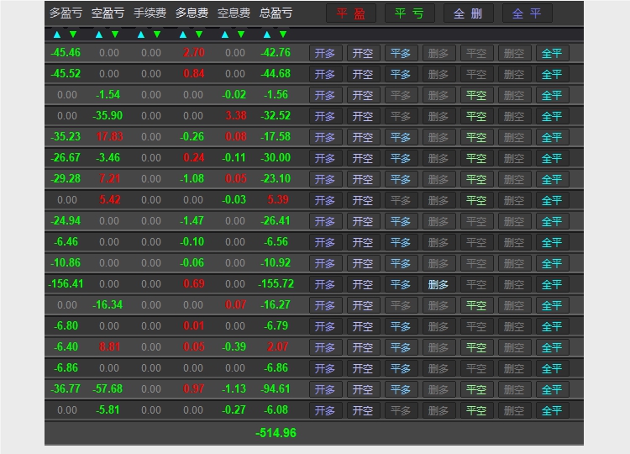The width and height of the screenshot is (630, 454).
Task: Select the red 2.70 interest cell
Action: click(194, 53)
